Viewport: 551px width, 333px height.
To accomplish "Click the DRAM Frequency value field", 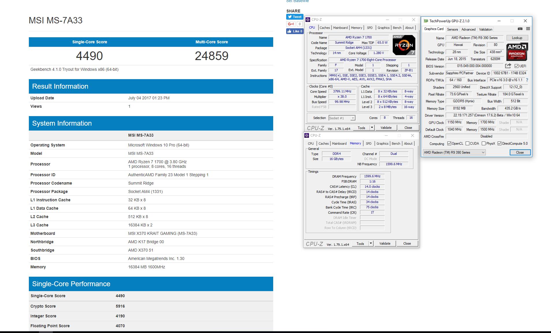I will pyautogui.click(x=372, y=176).
